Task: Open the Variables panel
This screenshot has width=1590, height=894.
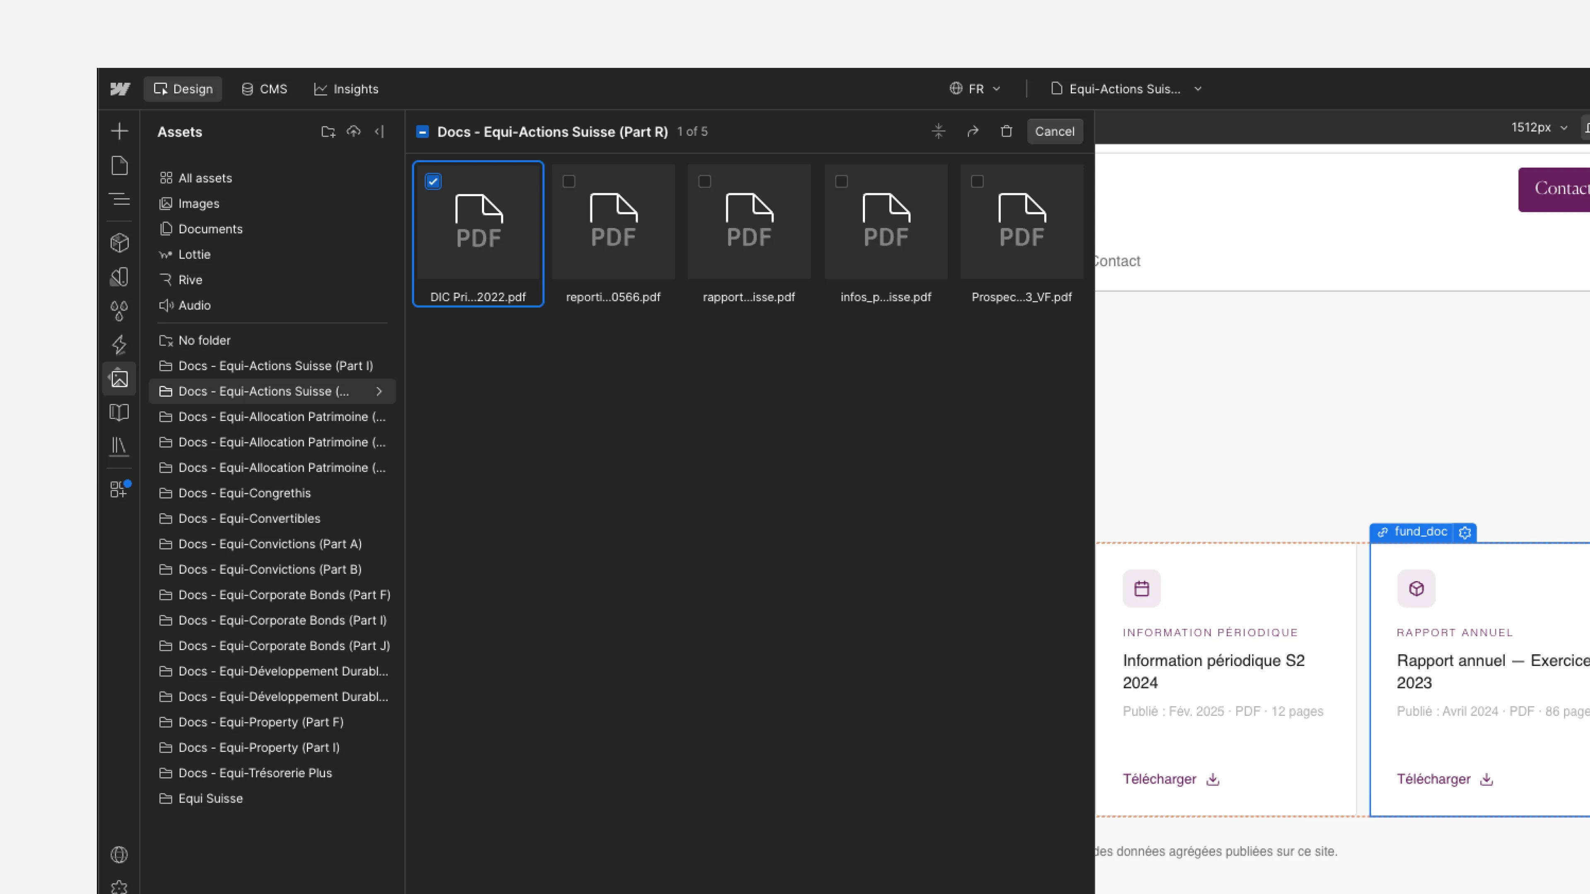Action: 119,276
